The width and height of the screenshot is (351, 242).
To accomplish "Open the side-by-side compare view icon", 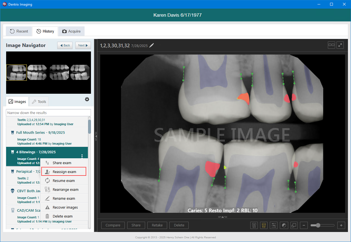I will [331, 45].
